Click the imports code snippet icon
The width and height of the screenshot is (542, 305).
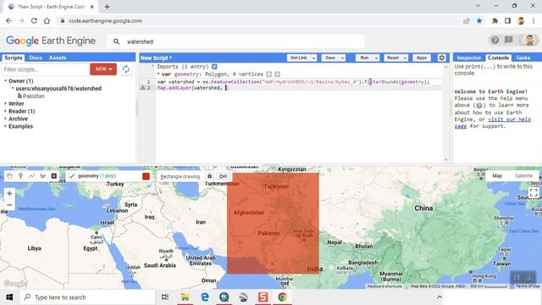(214, 66)
